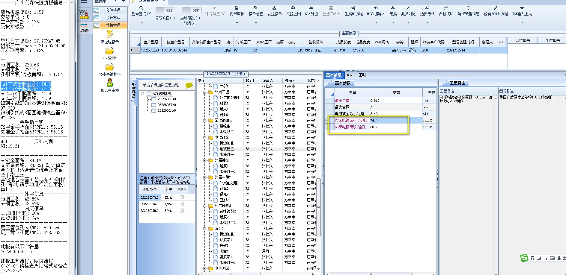
Task: Click 集成 download icon
Action: (393, 8)
